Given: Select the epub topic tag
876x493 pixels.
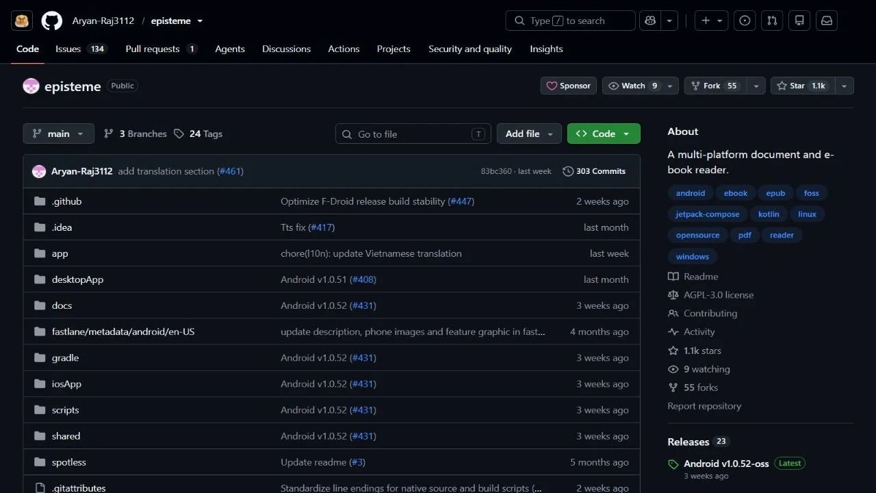Looking at the screenshot, I should pos(775,193).
